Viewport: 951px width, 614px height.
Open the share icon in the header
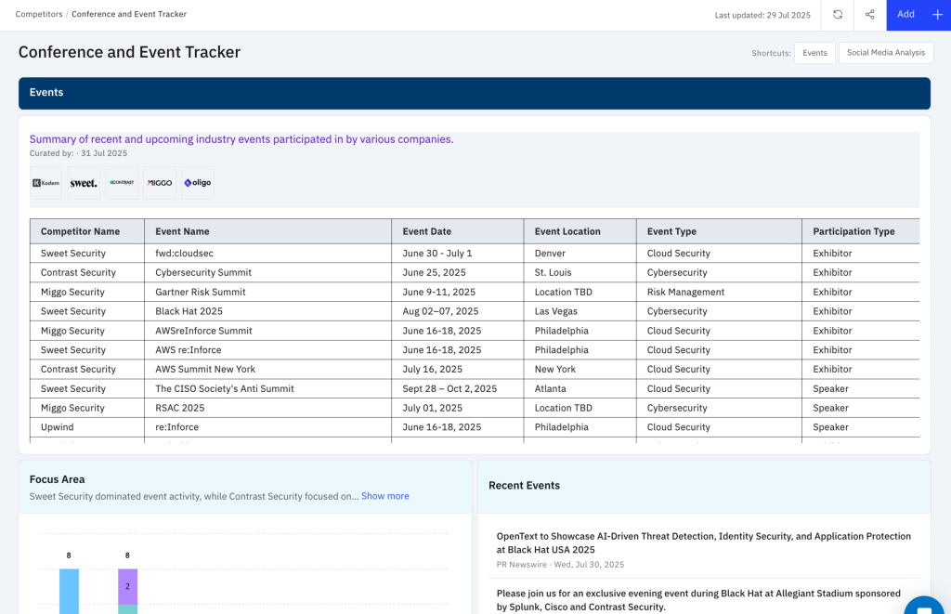(x=869, y=15)
